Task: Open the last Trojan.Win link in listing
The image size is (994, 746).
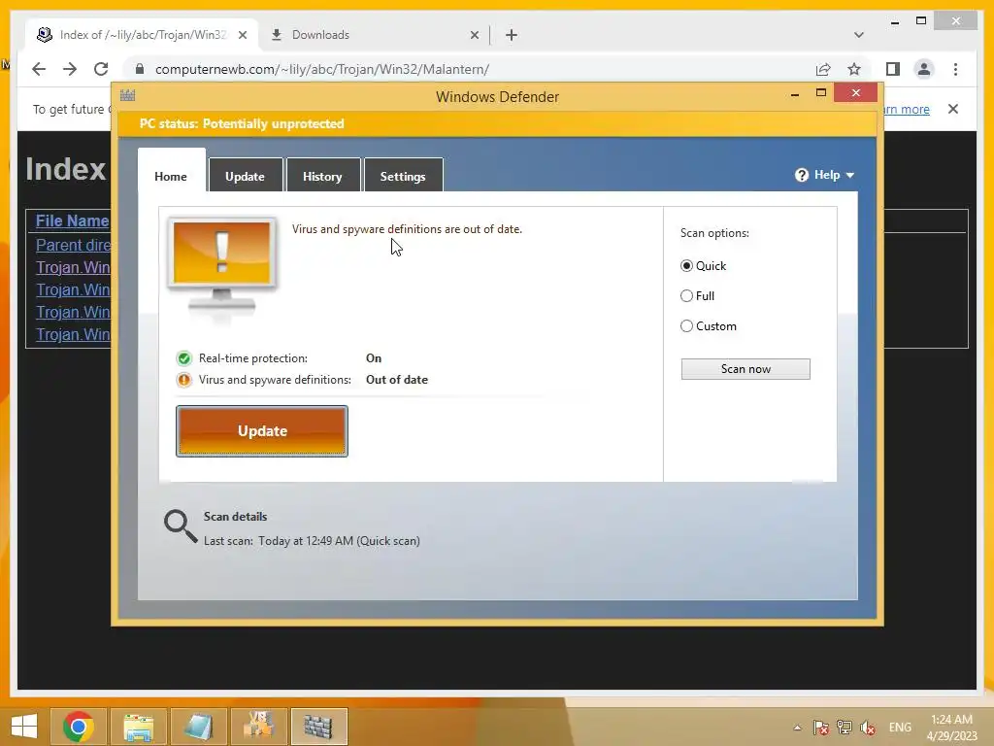Action: pos(73,334)
